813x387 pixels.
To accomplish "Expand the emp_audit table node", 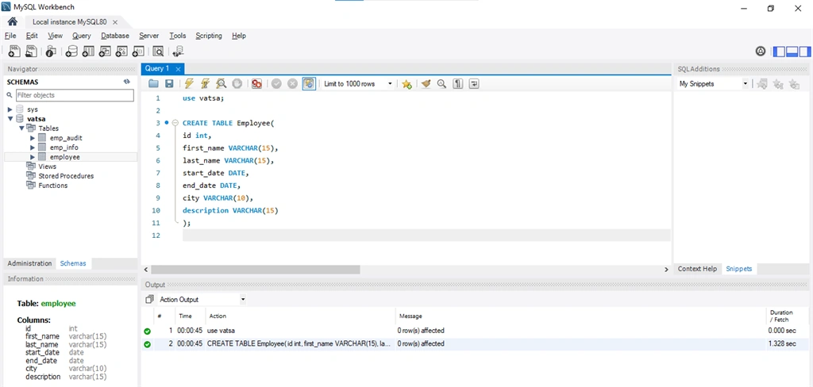I will (x=33, y=138).
